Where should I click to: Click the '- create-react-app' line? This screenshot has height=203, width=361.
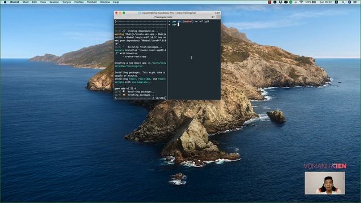tap(134, 56)
